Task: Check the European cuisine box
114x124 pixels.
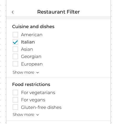Action: click(15, 64)
